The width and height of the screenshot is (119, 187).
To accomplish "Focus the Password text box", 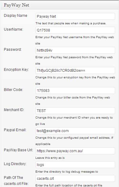I will [x=75, y=50].
